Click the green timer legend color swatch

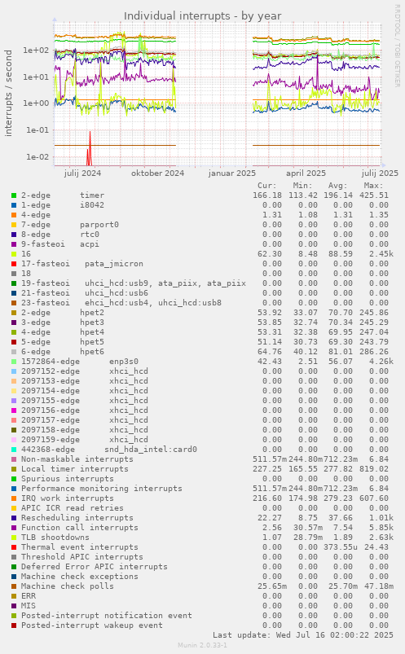(14, 195)
